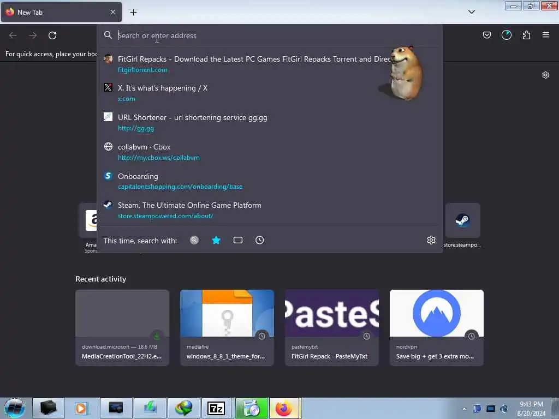Open the media player taskbar icon
The width and height of the screenshot is (559, 419).
tap(82, 408)
